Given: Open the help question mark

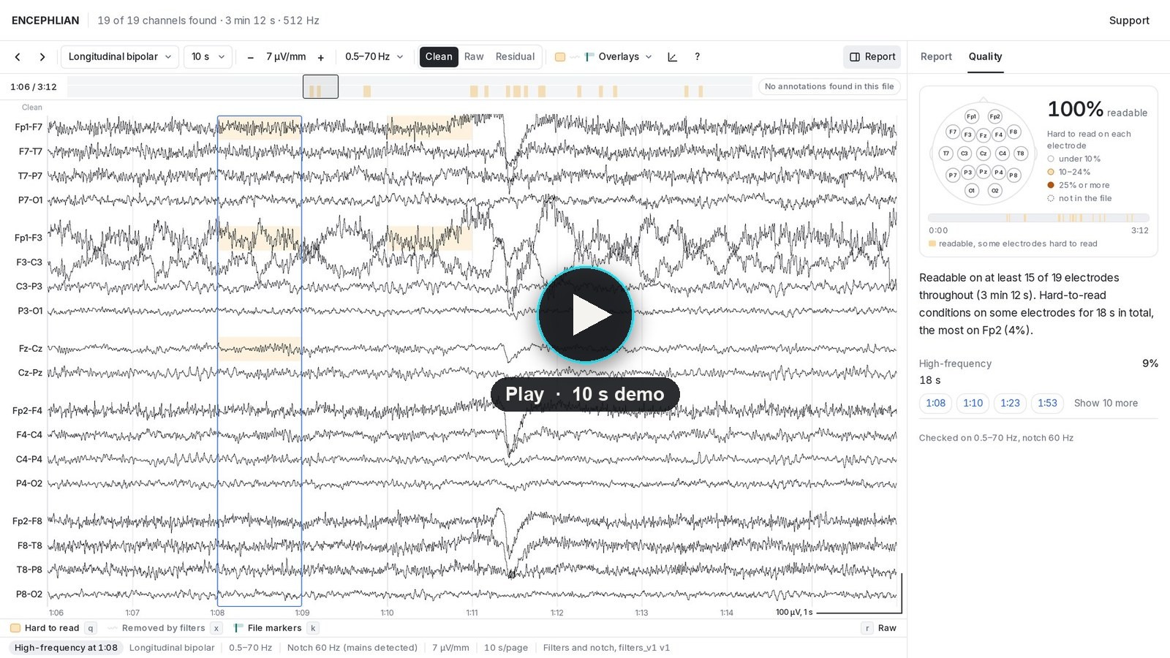Looking at the screenshot, I should tap(697, 57).
